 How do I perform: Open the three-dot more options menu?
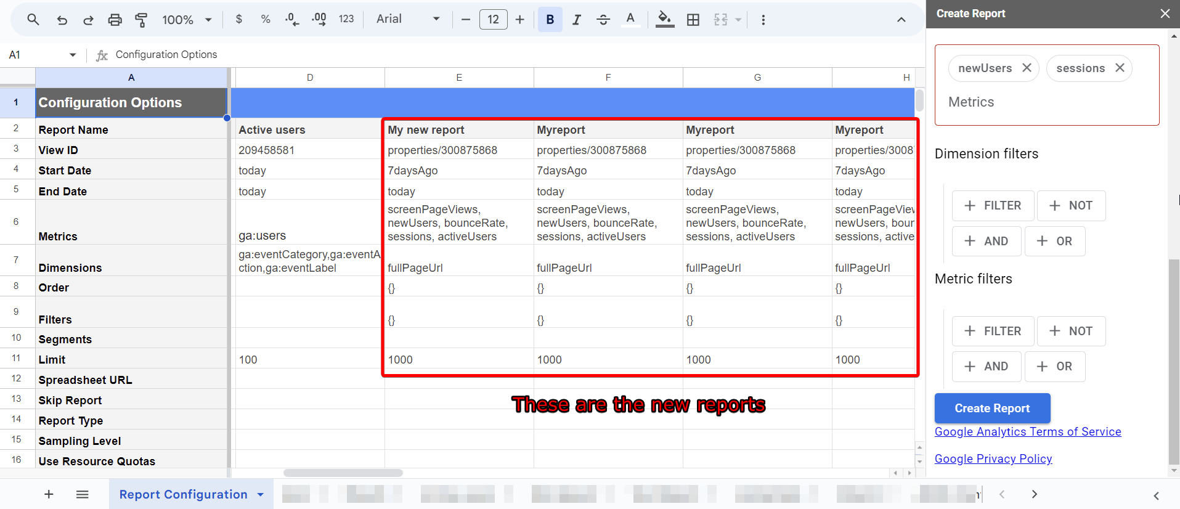click(x=763, y=20)
